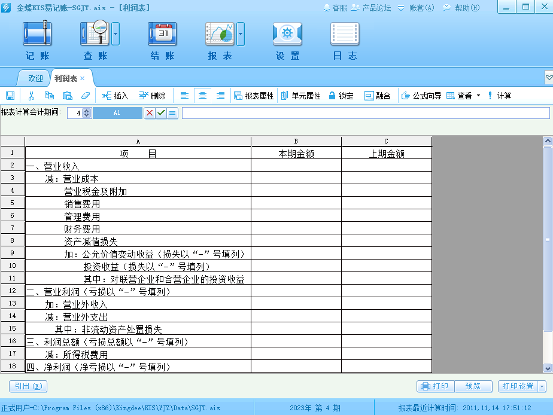Open the 查账 account query module
This screenshot has height=415, width=553.
pyautogui.click(x=95, y=41)
